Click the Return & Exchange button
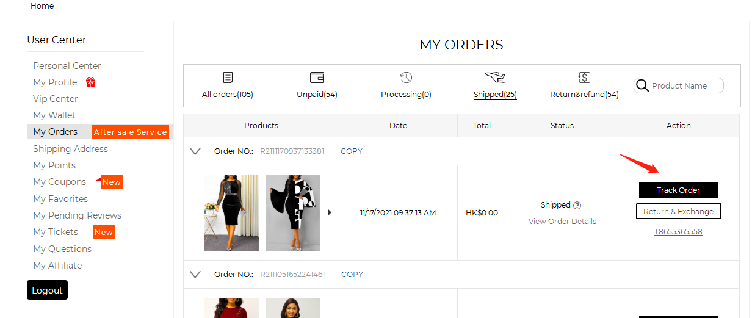752x318 pixels. [x=678, y=211]
